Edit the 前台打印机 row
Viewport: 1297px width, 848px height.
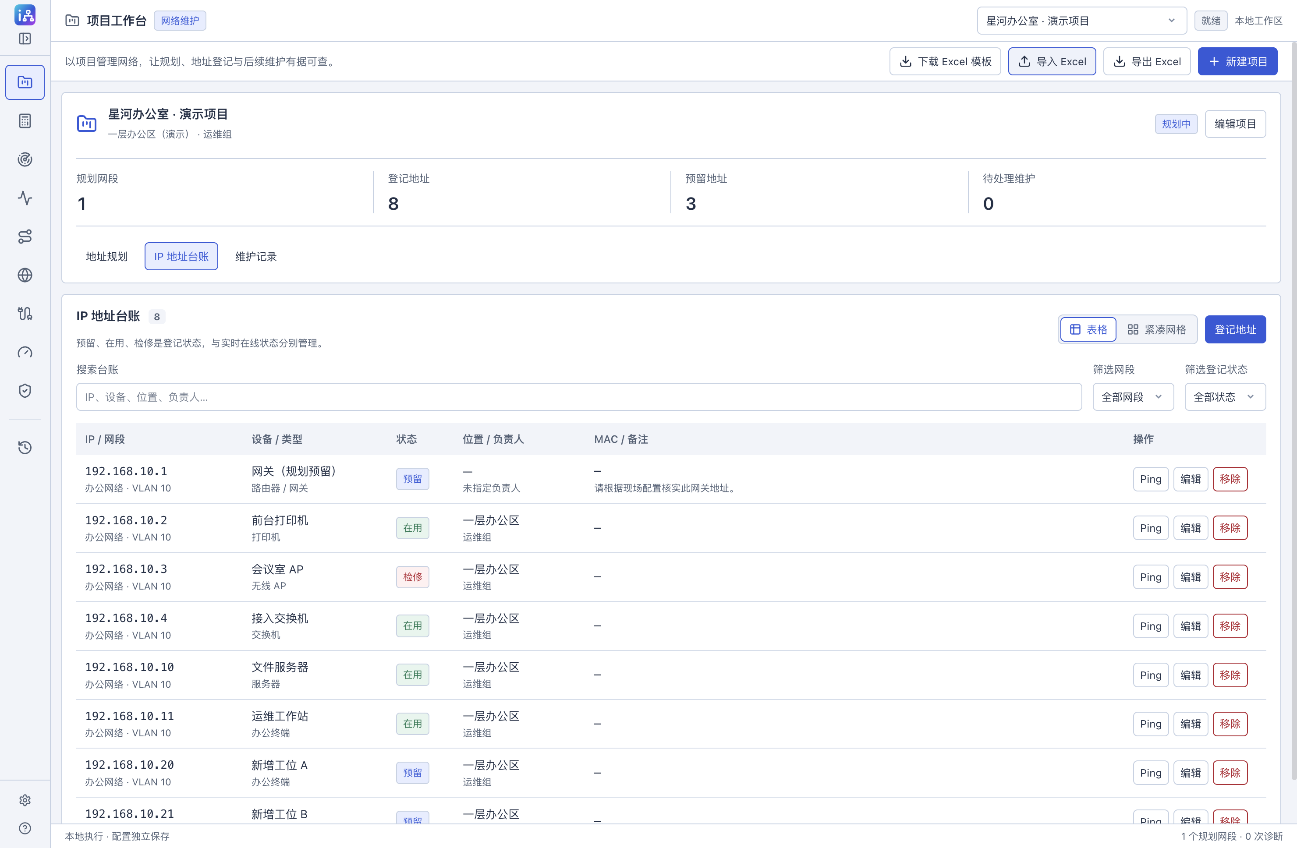[x=1190, y=528]
